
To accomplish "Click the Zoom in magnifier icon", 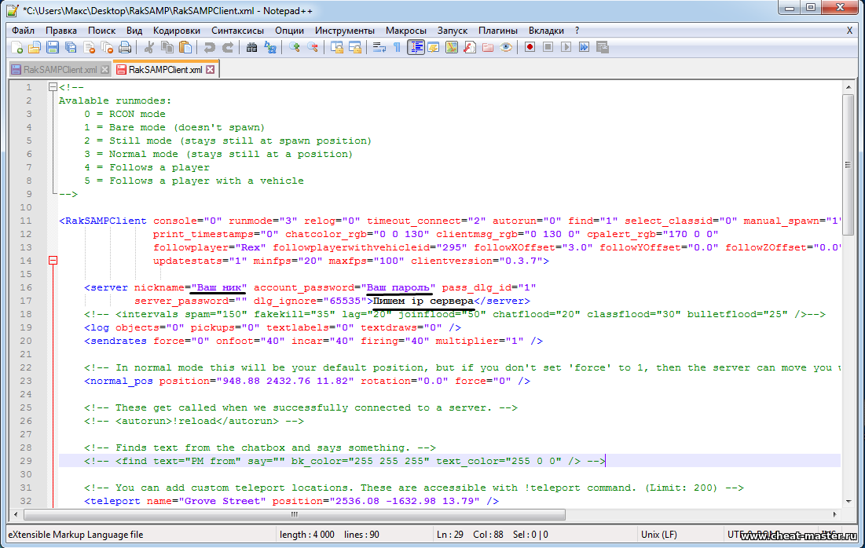I will [295, 48].
